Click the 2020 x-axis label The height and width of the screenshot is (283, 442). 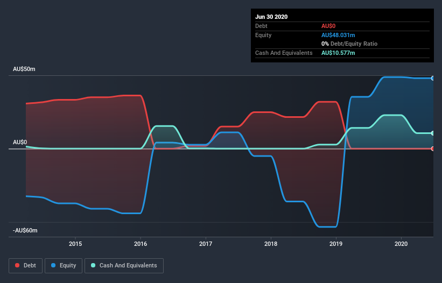pos(401,244)
